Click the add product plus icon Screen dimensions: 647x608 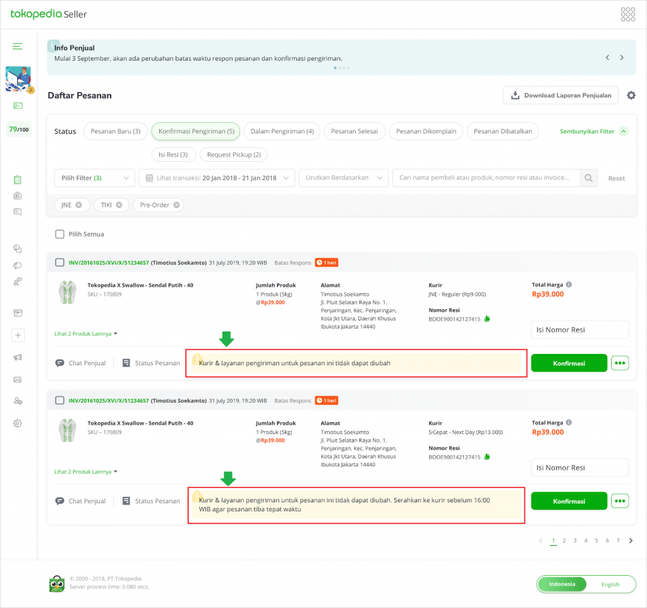tap(18, 335)
